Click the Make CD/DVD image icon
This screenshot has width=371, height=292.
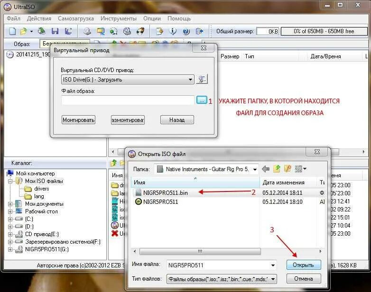87,31
